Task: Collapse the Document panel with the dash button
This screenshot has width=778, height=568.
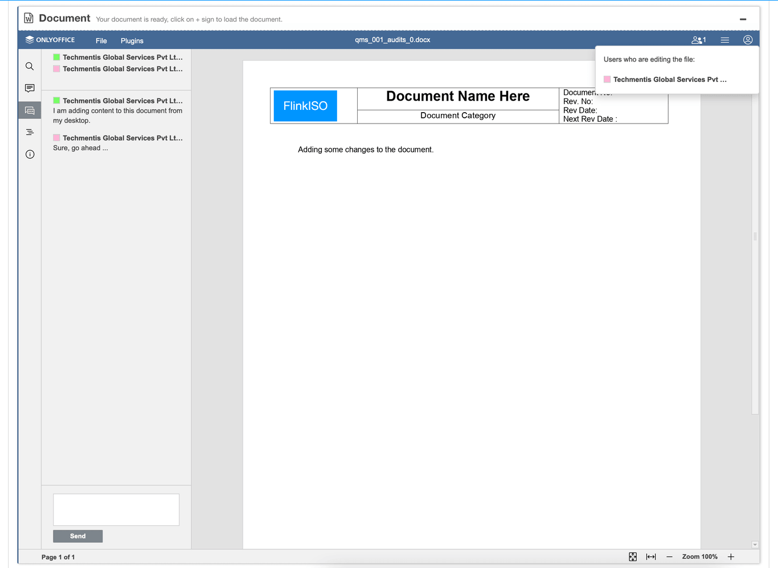Action: point(743,19)
